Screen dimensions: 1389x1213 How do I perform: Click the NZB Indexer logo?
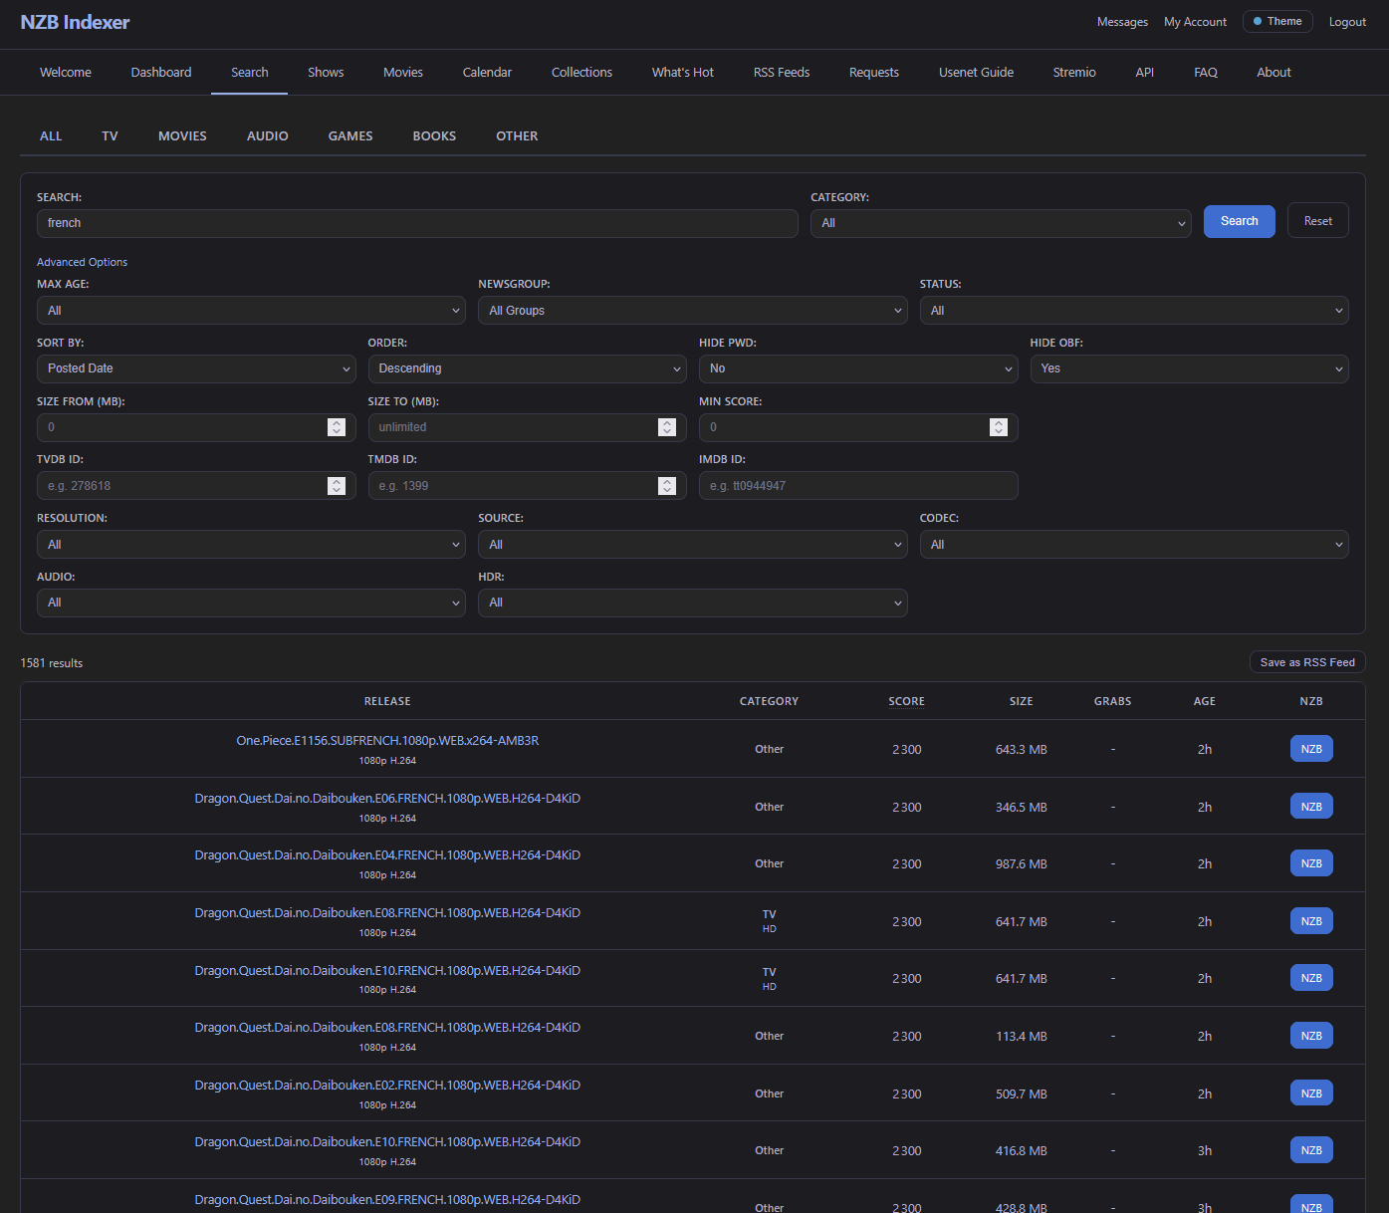click(x=75, y=22)
